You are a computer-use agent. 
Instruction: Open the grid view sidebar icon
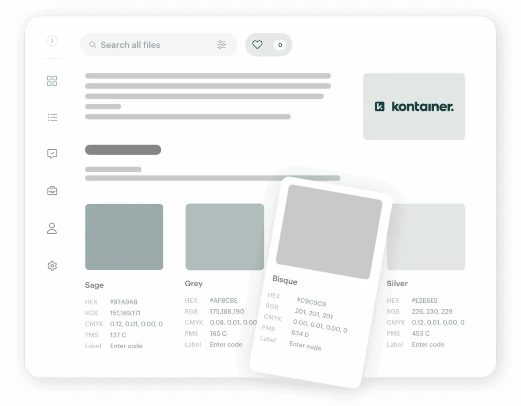point(52,81)
